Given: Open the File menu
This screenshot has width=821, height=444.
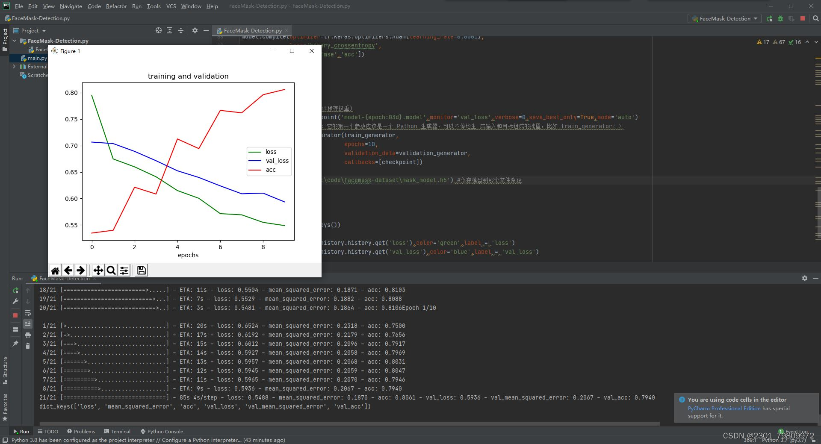Looking at the screenshot, I should [19, 6].
